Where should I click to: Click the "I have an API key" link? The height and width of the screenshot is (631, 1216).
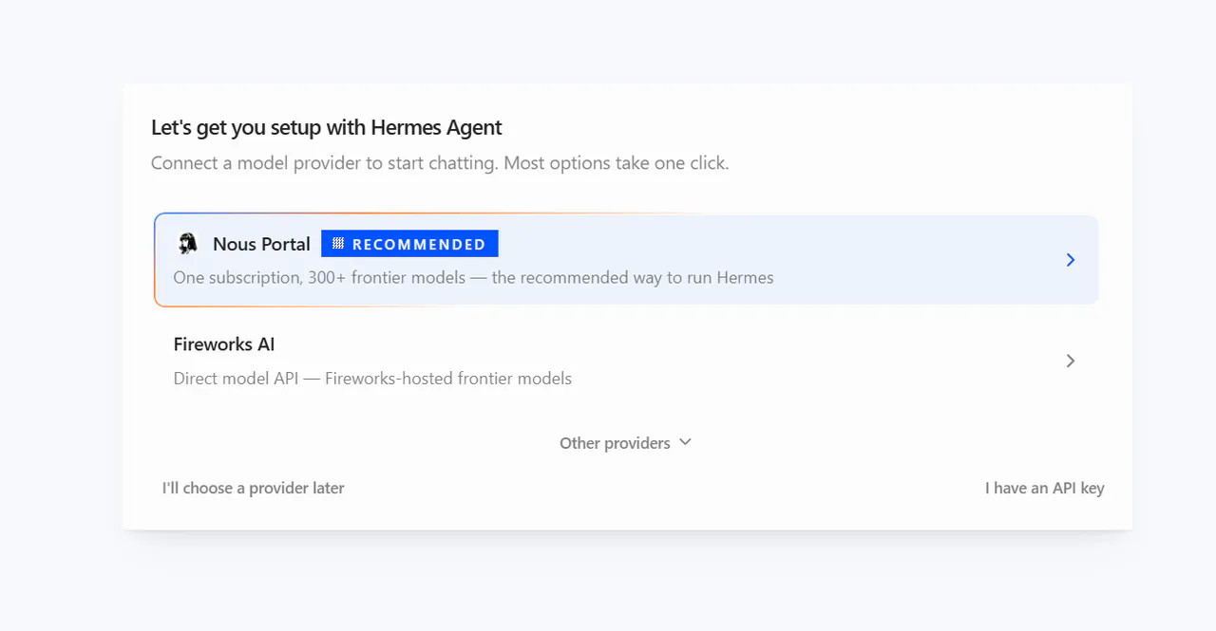[1044, 488]
